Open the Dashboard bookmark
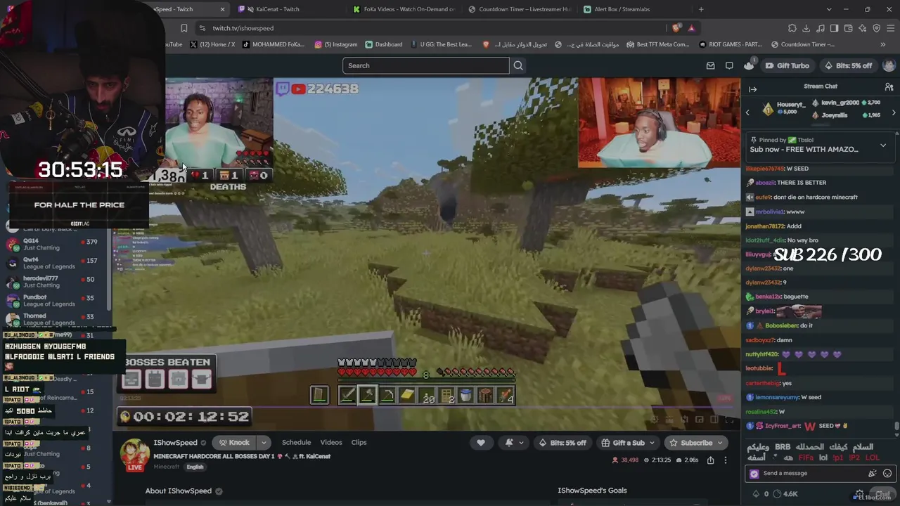 (x=384, y=44)
